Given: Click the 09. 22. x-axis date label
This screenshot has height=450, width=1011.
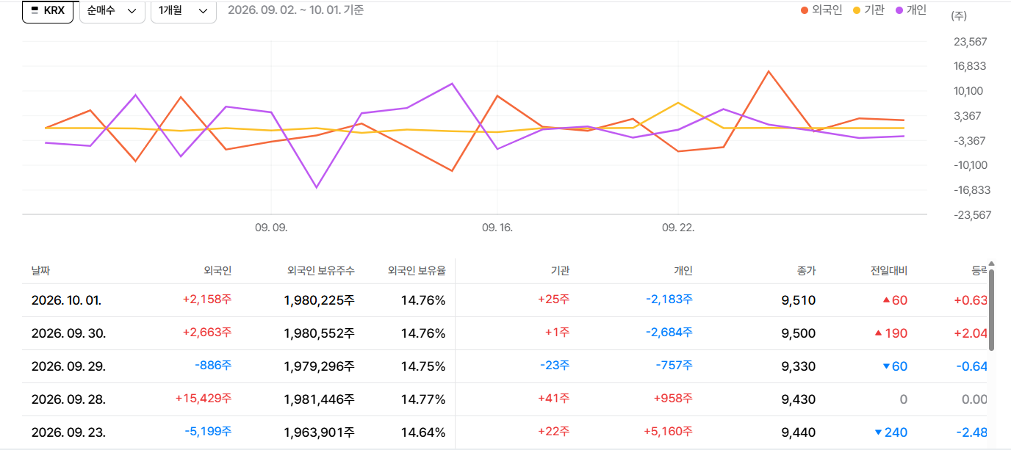Looking at the screenshot, I should (x=677, y=228).
